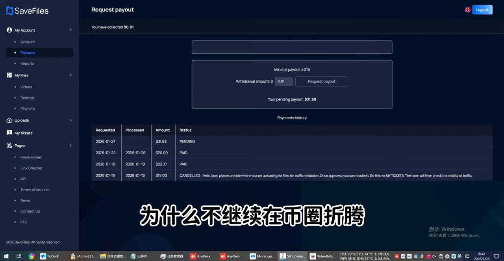Click the 英 input method indicator
This screenshot has width=504, height=261.
460,256
